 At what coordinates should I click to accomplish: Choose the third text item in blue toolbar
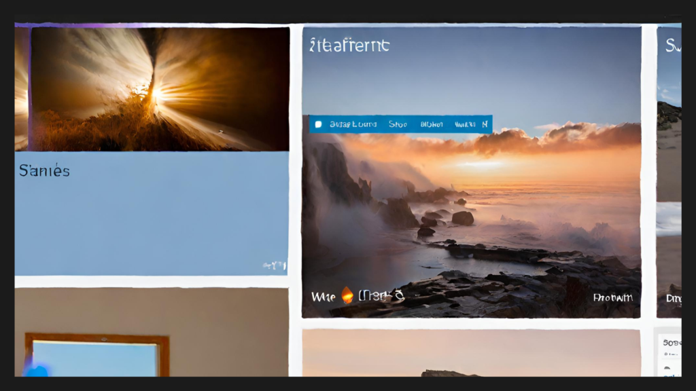click(432, 124)
